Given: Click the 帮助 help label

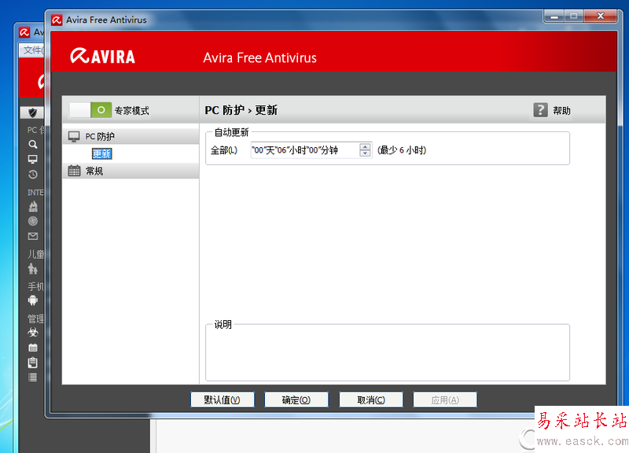Looking at the screenshot, I should (561, 111).
